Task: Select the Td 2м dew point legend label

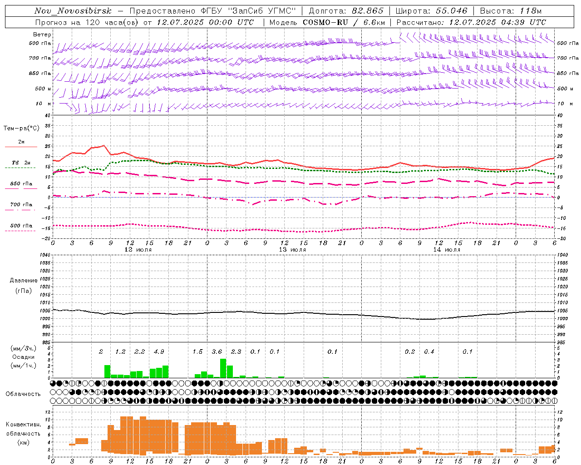Action: click(x=21, y=163)
